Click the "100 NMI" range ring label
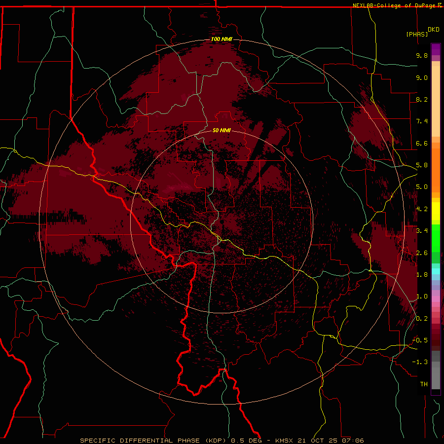The image size is (444, 444). tap(222, 39)
